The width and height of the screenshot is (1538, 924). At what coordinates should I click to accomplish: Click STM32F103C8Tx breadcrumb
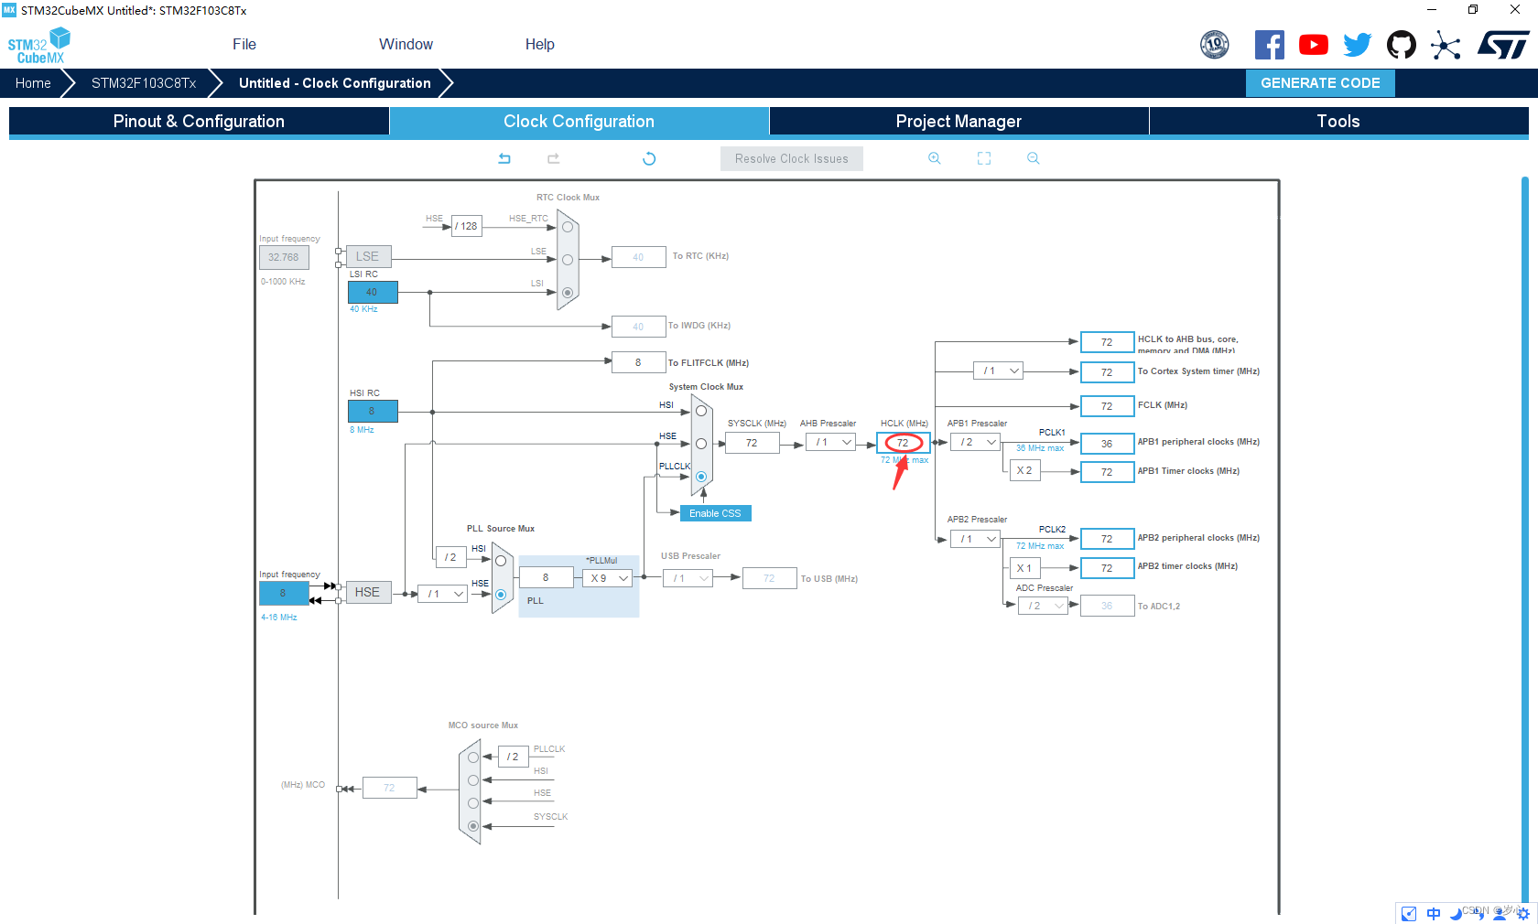(144, 83)
